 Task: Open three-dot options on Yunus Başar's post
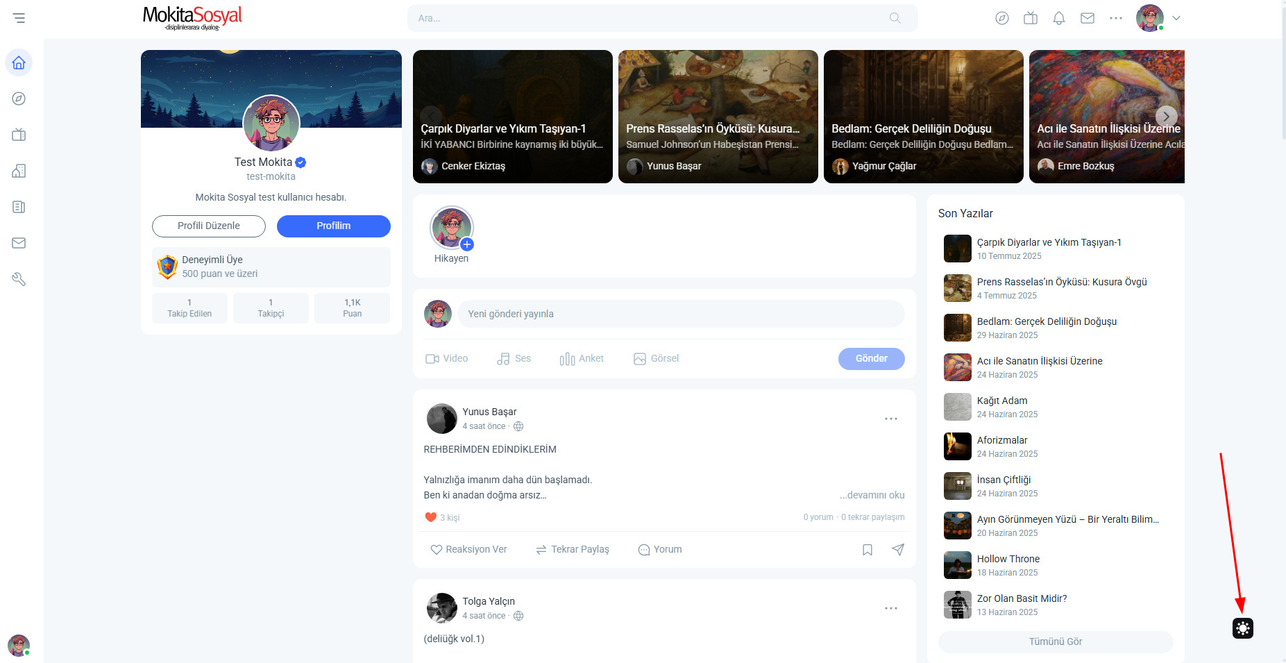890,419
